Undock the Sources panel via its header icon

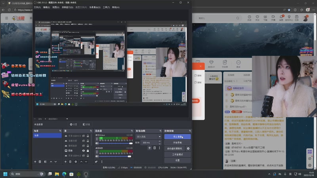[x=91, y=131]
